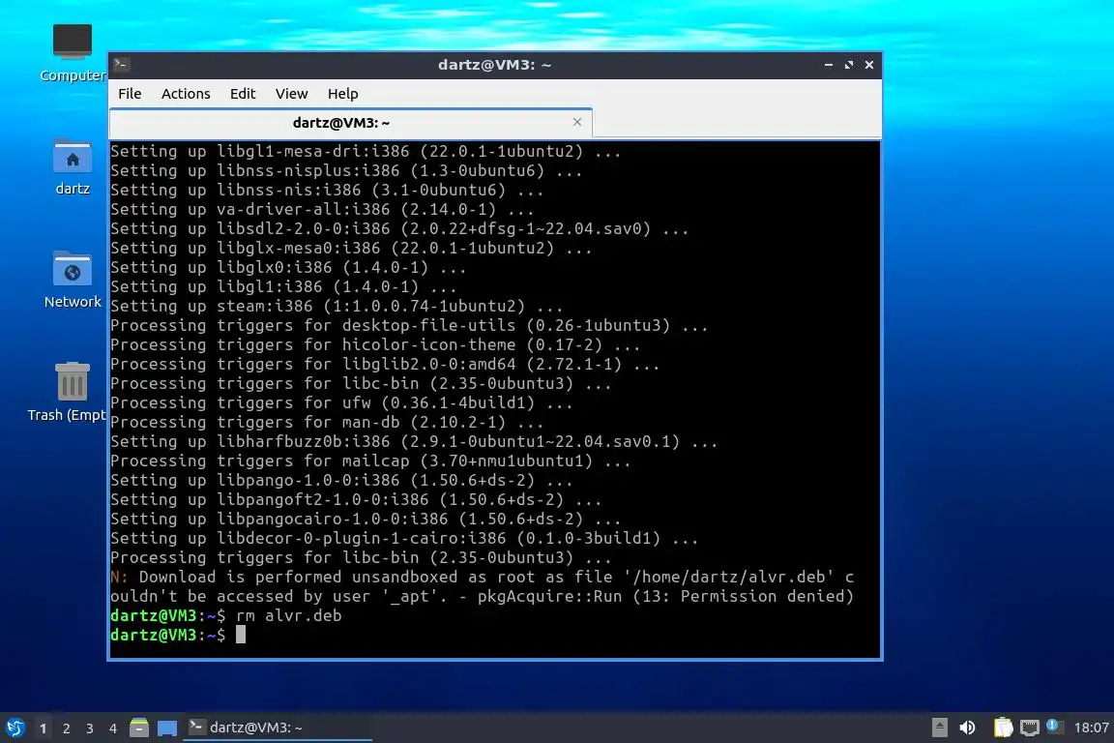This screenshot has height=743, width=1114.
Task: Switch to workspace 1
Action: (44, 728)
